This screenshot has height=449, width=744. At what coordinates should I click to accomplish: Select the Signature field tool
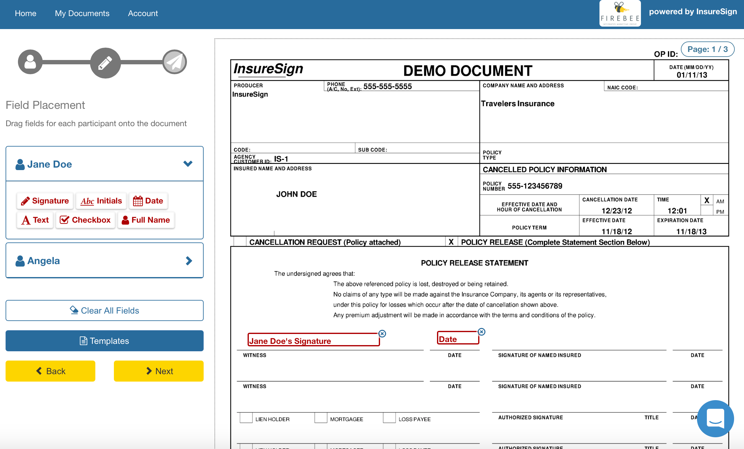(x=45, y=201)
